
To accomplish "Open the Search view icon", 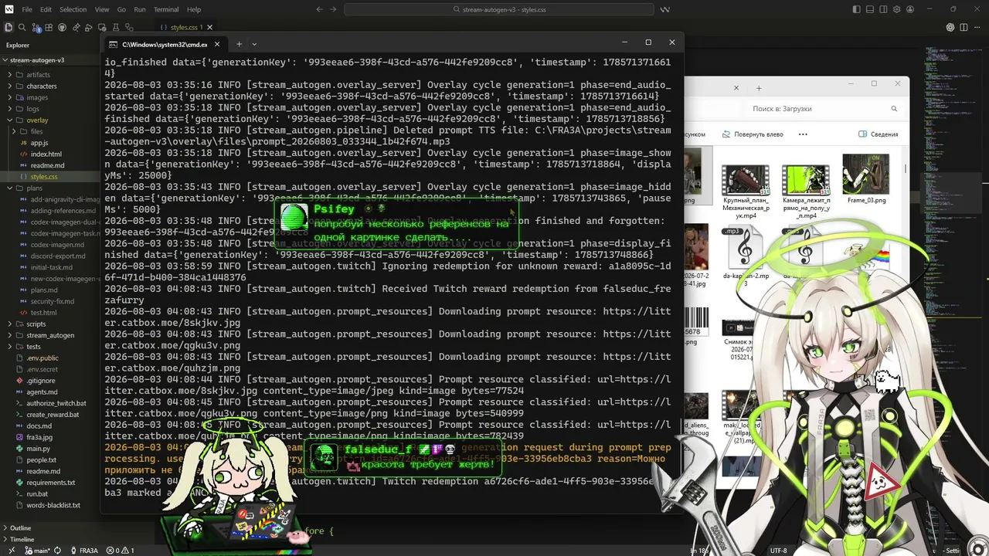I will coord(22,27).
